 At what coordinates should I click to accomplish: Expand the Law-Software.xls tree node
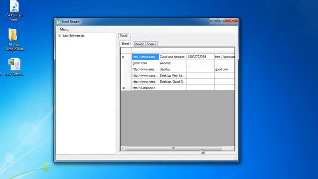(x=60, y=36)
